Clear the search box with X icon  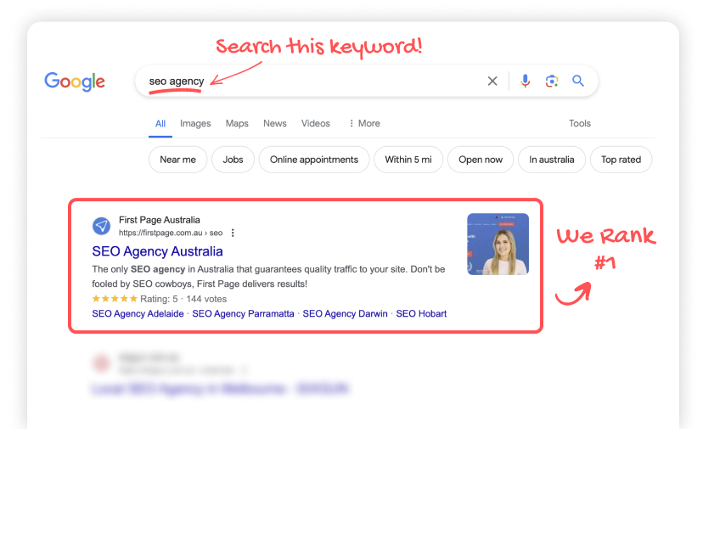(492, 82)
